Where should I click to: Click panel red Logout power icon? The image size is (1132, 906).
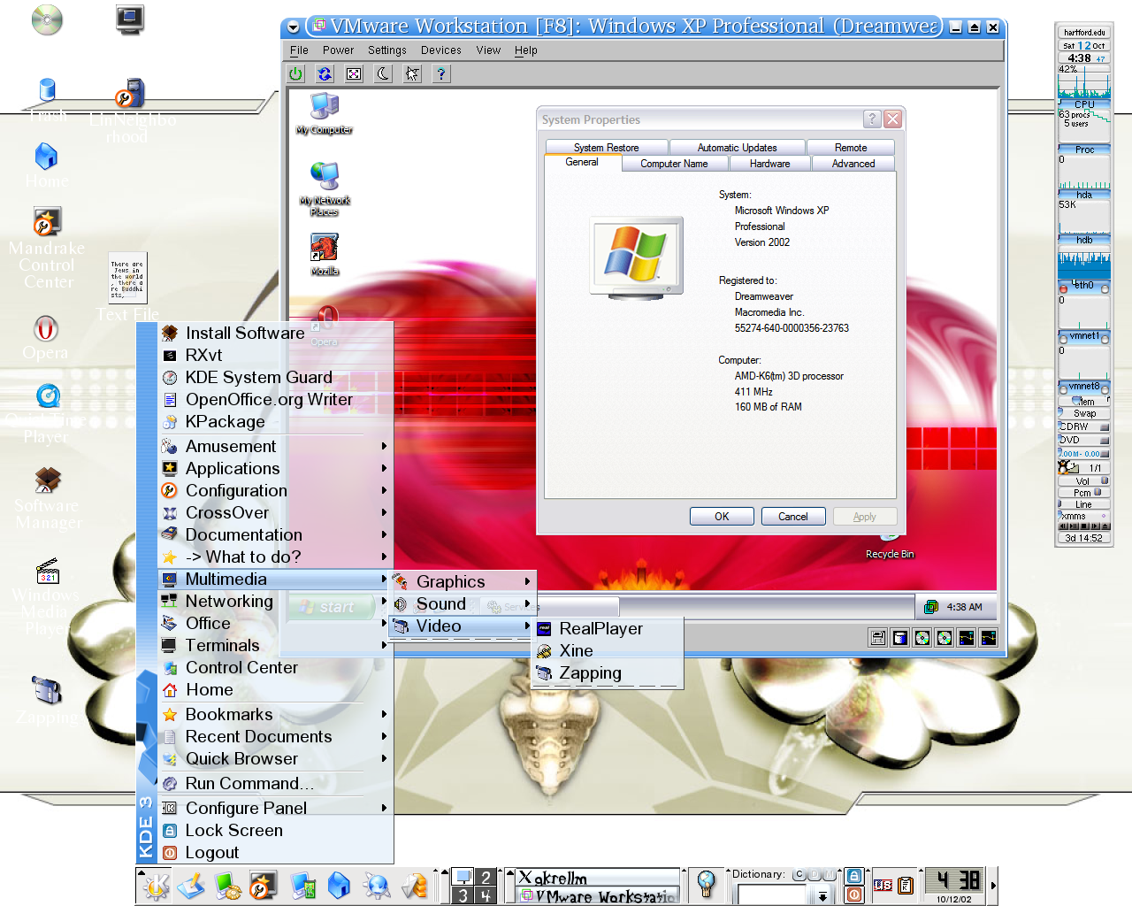click(x=854, y=894)
